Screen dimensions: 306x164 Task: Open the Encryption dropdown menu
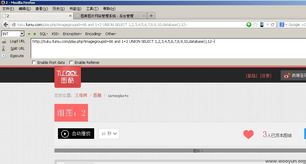click(x=72, y=34)
